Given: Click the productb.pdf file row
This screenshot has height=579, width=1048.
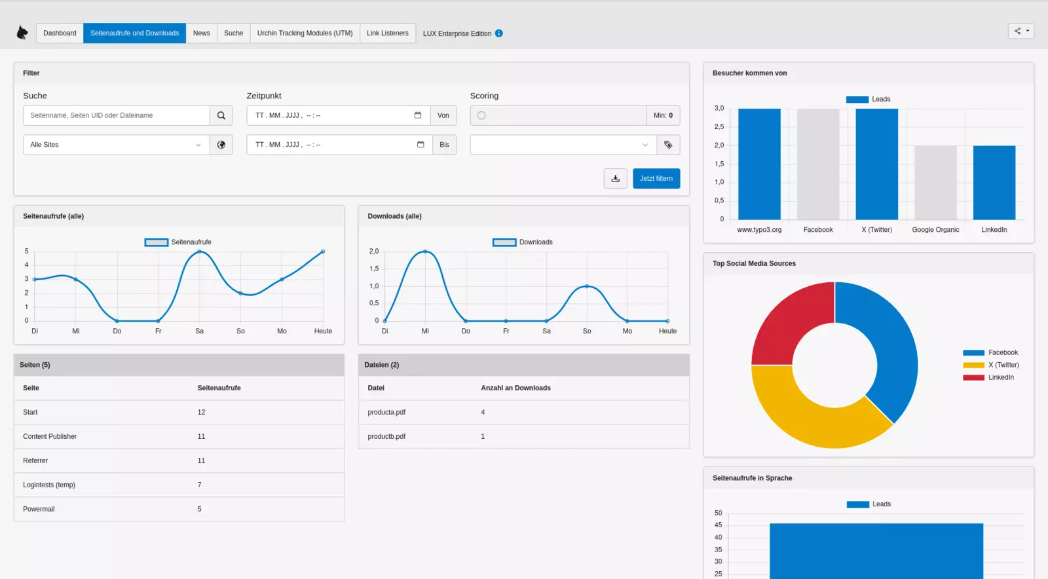Looking at the screenshot, I should pos(523,436).
